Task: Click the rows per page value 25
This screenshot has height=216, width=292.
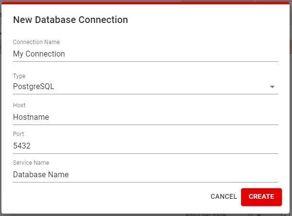Action: click(x=249, y=215)
